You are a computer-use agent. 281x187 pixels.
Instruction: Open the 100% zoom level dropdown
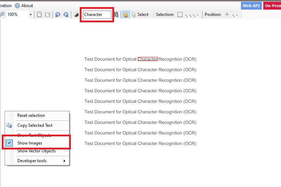(30, 15)
